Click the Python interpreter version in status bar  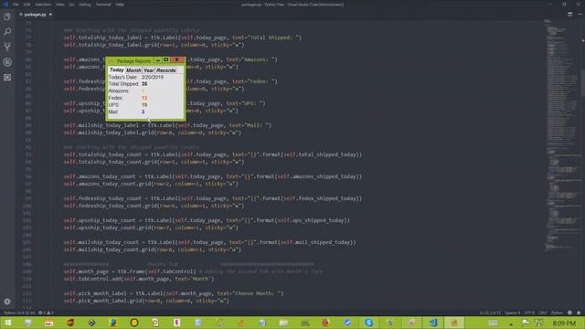pos(19,313)
